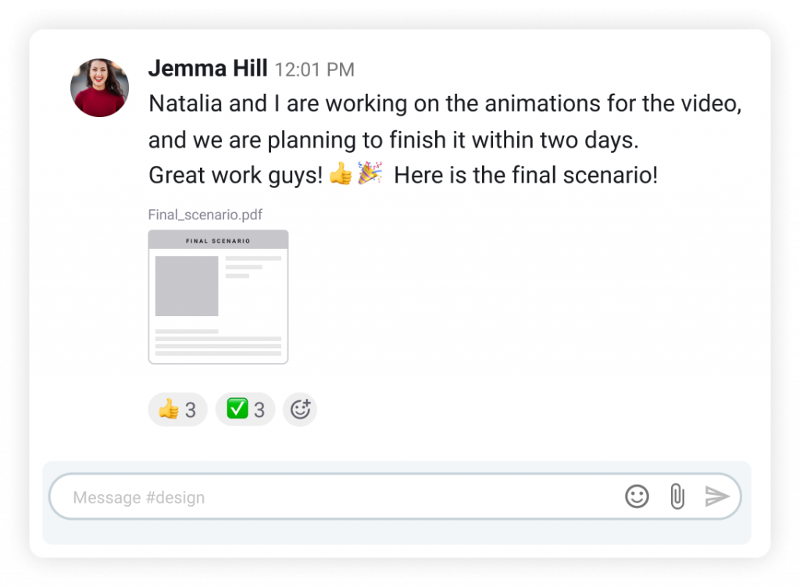This screenshot has width=800, height=587.
Task: Send message with the paper plane icon
Action: click(x=717, y=496)
